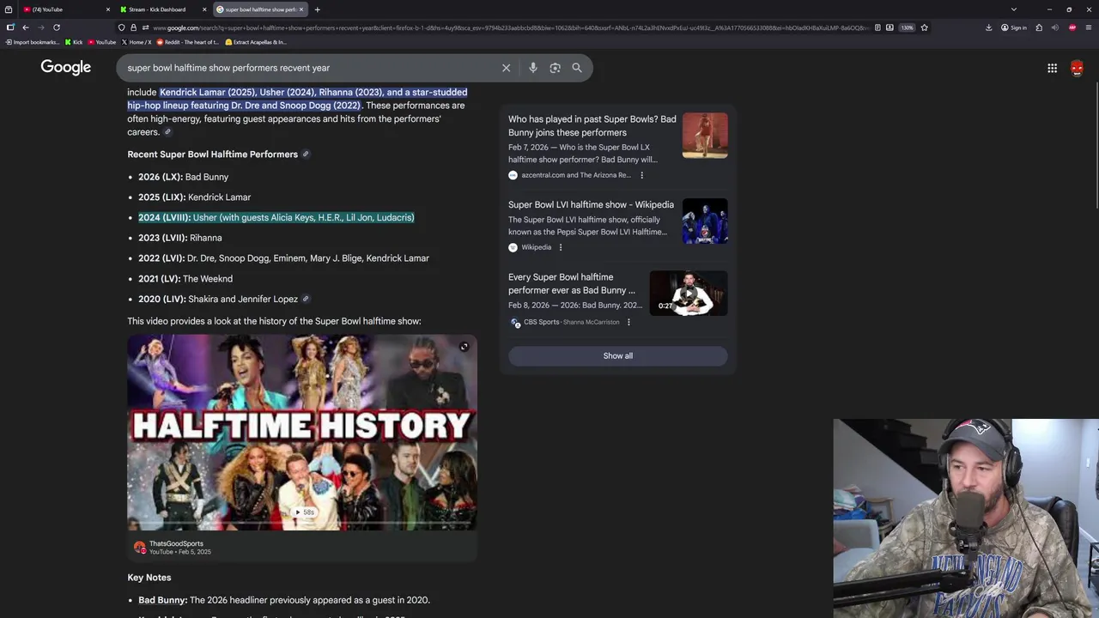Start voice search with microphone icon
The width and height of the screenshot is (1099, 618).
tap(532, 68)
